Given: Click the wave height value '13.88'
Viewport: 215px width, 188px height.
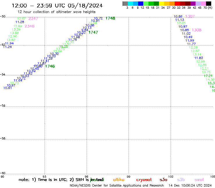Looking at the screenshot, I should pyautogui.click(x=15, y=33).
